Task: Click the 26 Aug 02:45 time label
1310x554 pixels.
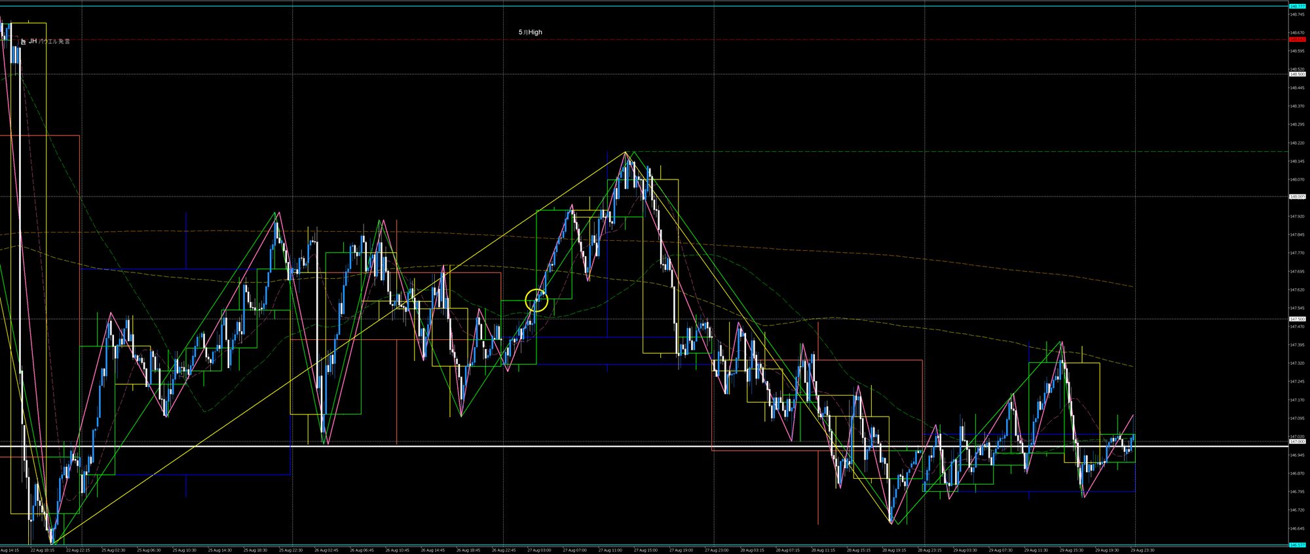Action: (326, 550)
